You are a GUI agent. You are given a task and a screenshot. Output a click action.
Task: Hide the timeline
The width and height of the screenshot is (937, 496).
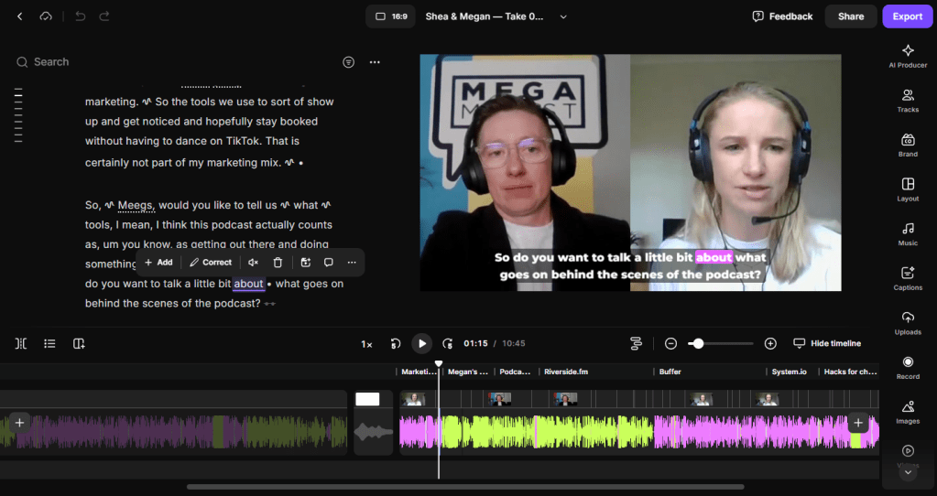tap(827, 343)
